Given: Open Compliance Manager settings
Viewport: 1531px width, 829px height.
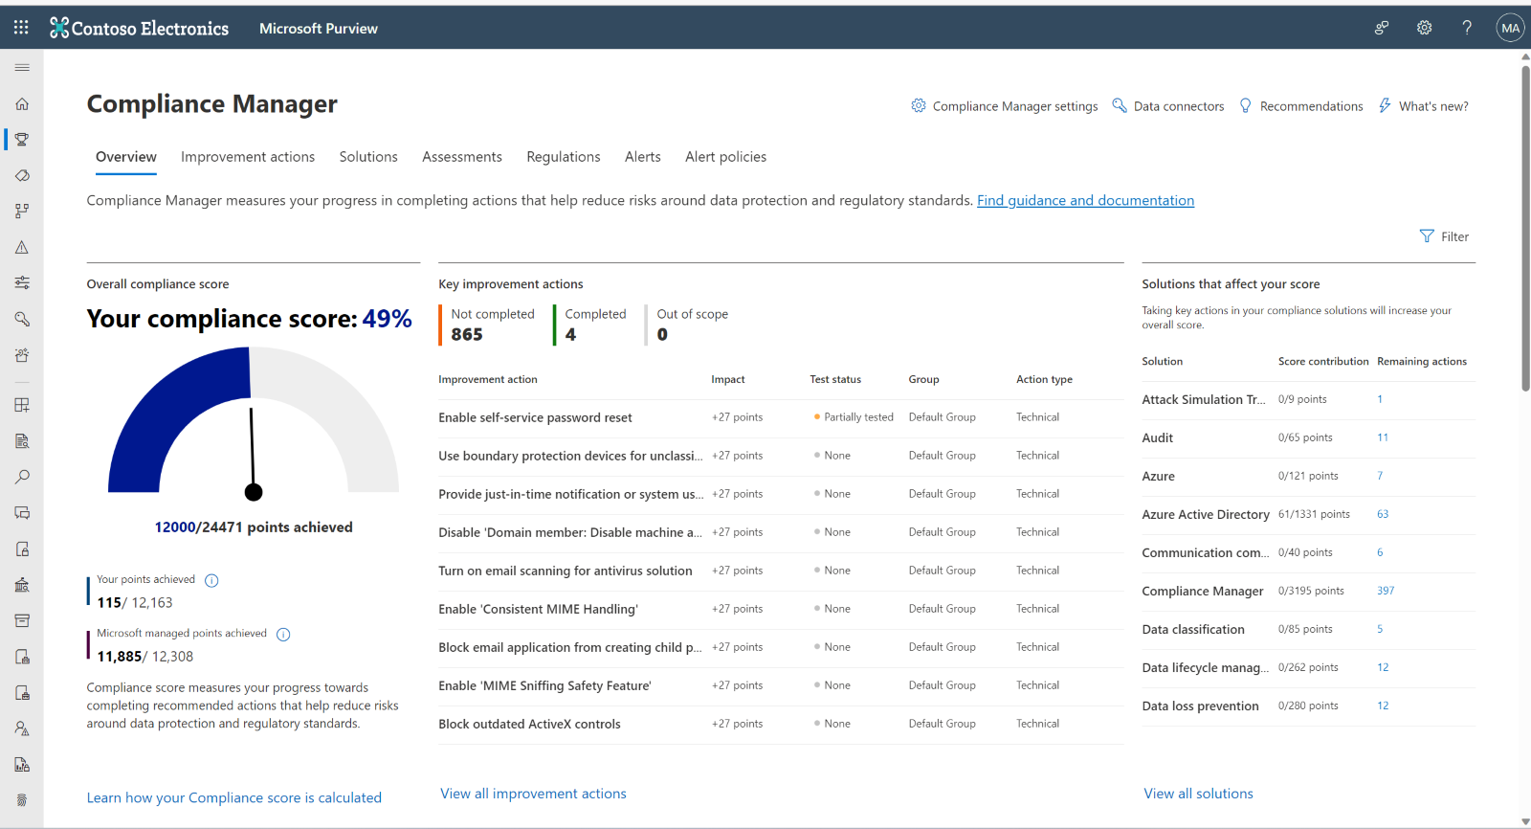Looking at the screenshot, I should pyautogui.click(x=1004, y=106).
